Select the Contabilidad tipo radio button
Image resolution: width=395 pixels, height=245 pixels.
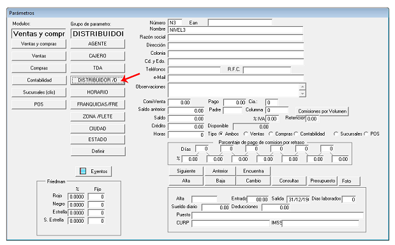pos(296,134)
